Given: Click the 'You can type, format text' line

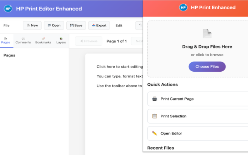Looking at the screenshot, I should (x=120, y=76).
